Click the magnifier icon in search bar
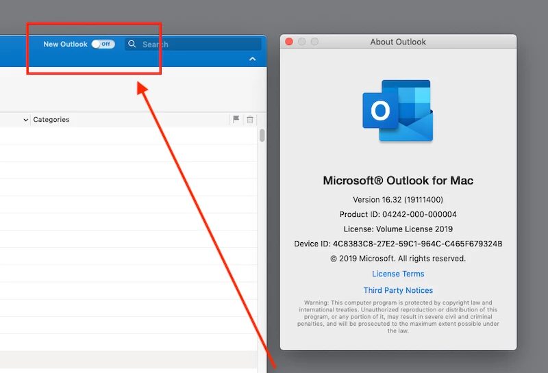 (132, 44)
